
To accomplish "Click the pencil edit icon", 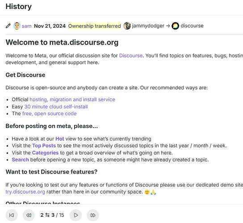I will (x=8, y=26).
